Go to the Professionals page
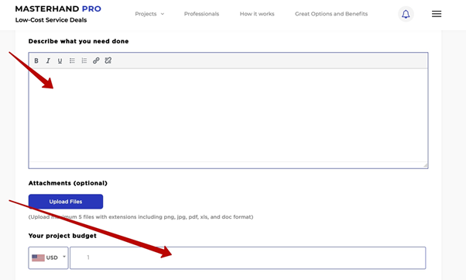 click(201, 14)
